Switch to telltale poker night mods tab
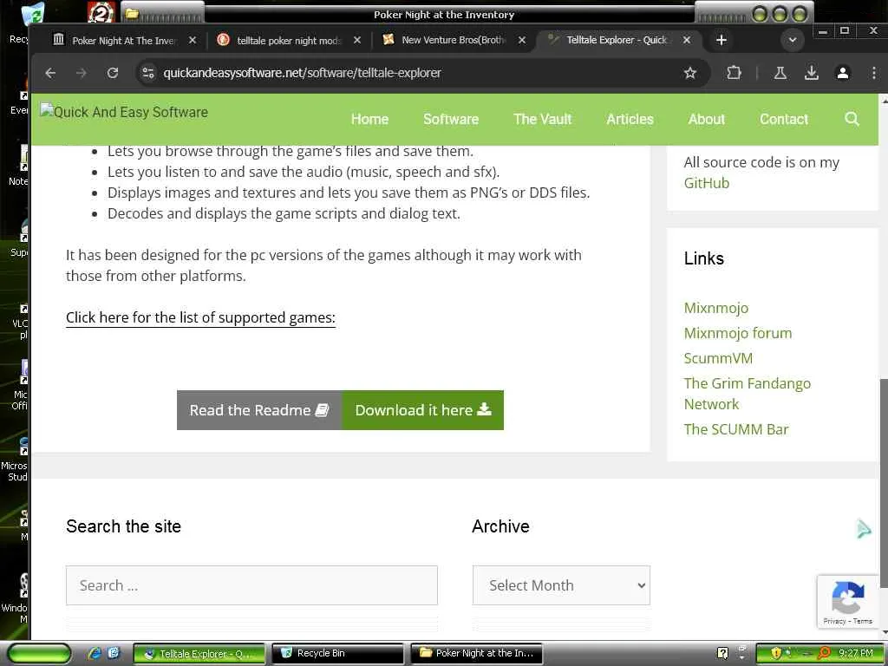The image size is (888, 666). 288,40
